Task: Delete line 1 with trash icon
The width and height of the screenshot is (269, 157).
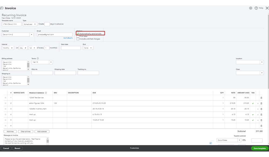Action: [261, 98]
